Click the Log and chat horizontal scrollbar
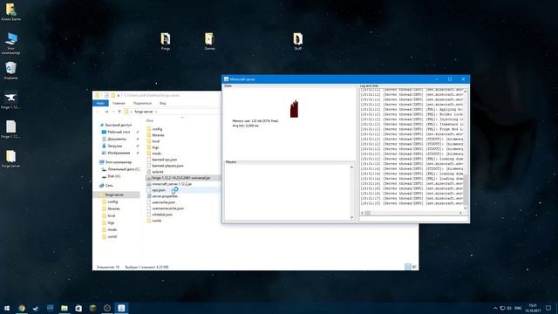The height and width of the screenshot is (314, 558). (412, 213)
